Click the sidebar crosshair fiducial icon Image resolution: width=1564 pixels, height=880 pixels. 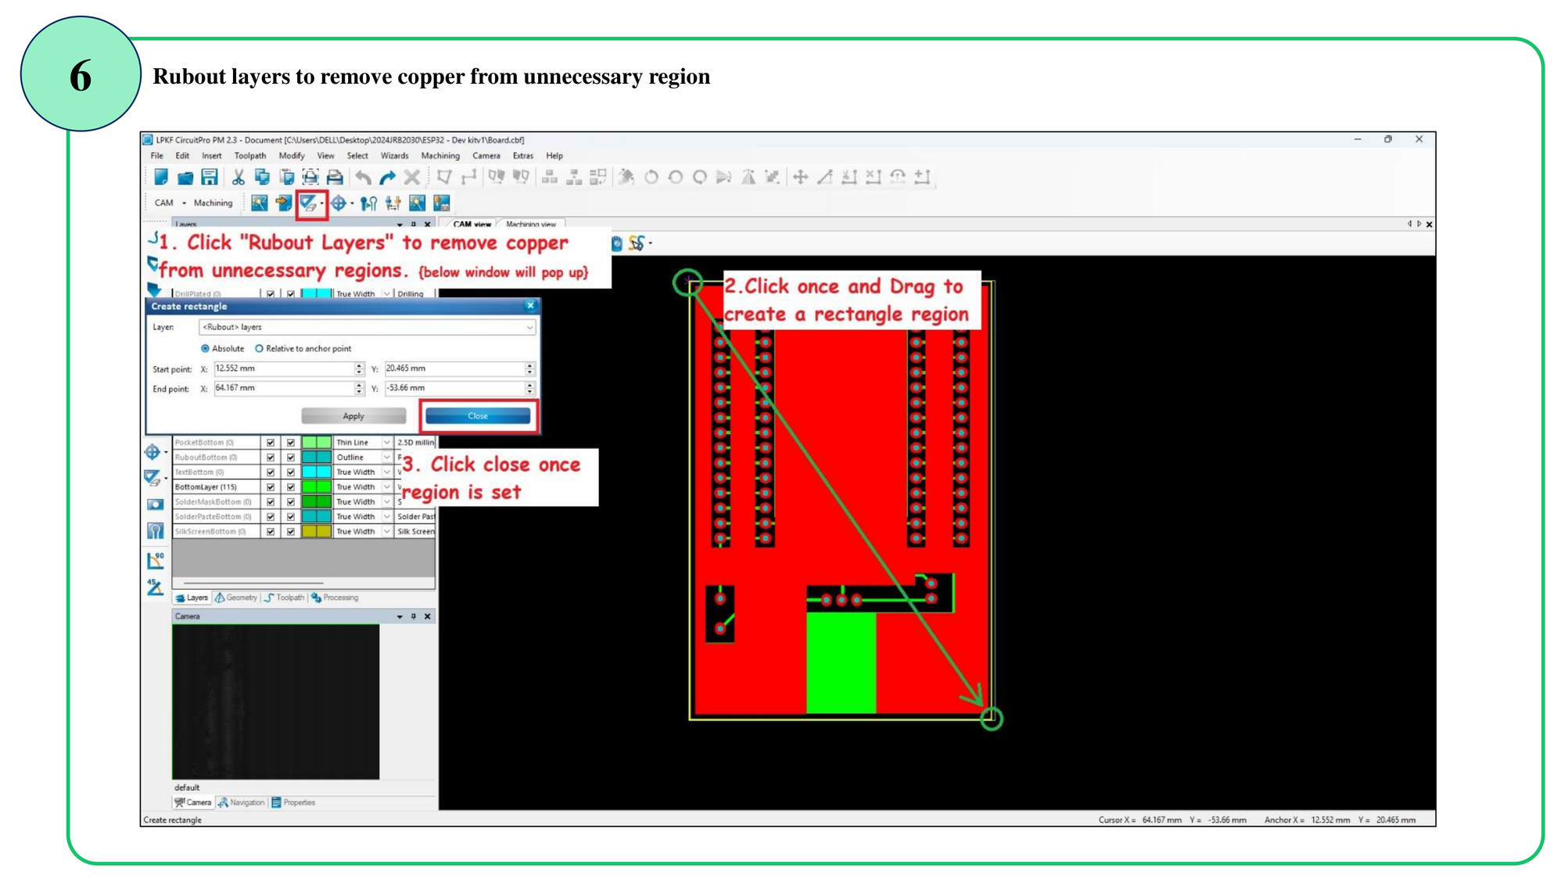click(152, 451)
